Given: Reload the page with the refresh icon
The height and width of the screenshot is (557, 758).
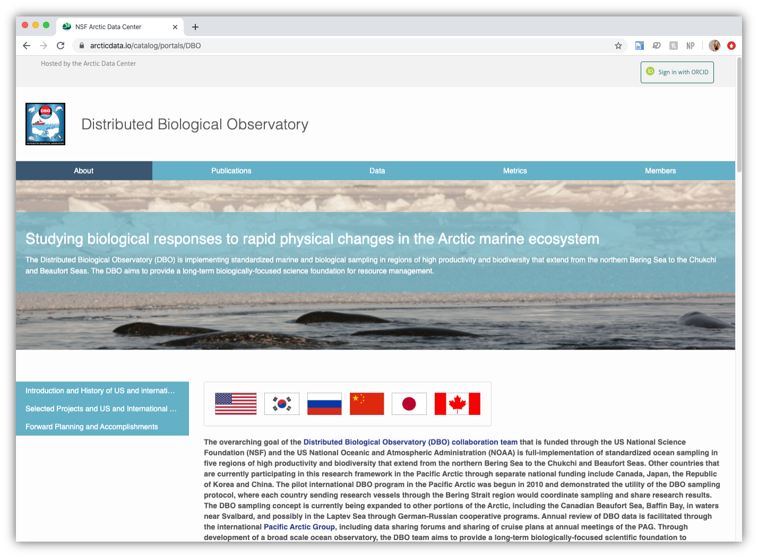Looking at the screenshot, I should (61, 46).
